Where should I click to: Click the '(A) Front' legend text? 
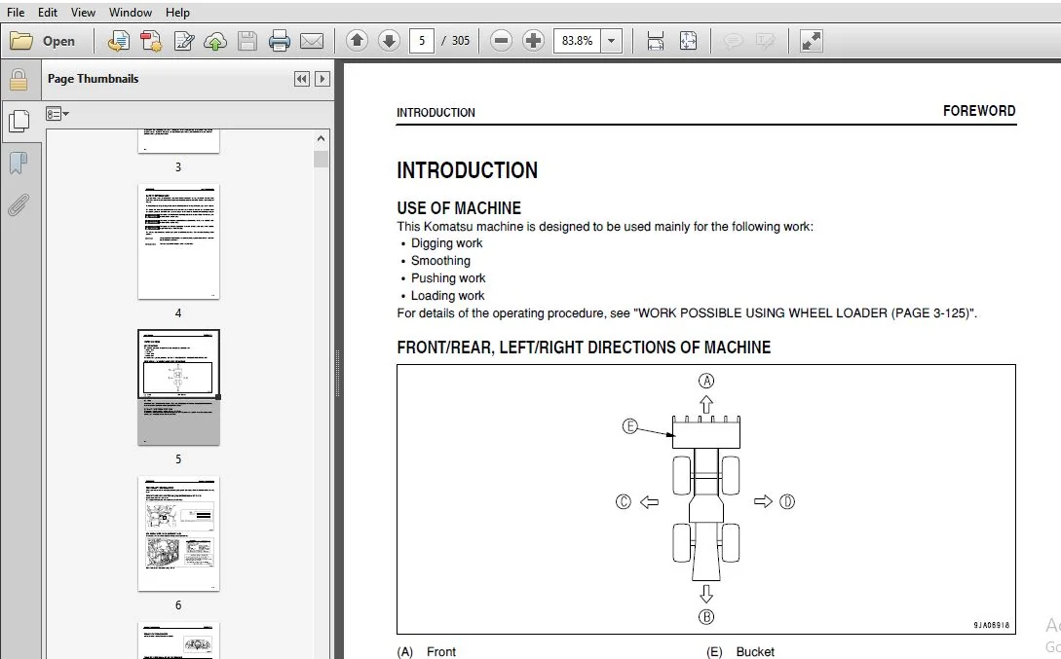point(427,651)
